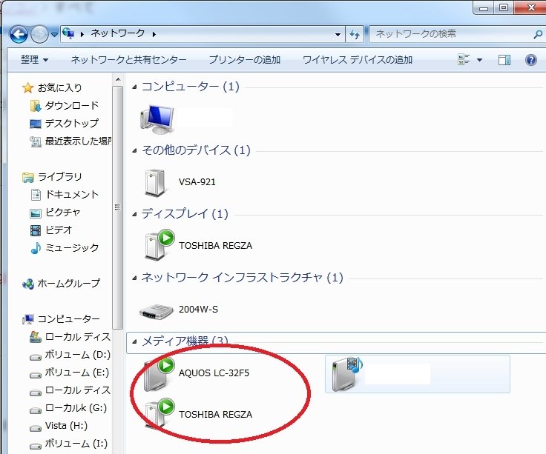
Task: Choose ワイヤレス デバイスの追加 in toolbar
Action: coord(358,60)
